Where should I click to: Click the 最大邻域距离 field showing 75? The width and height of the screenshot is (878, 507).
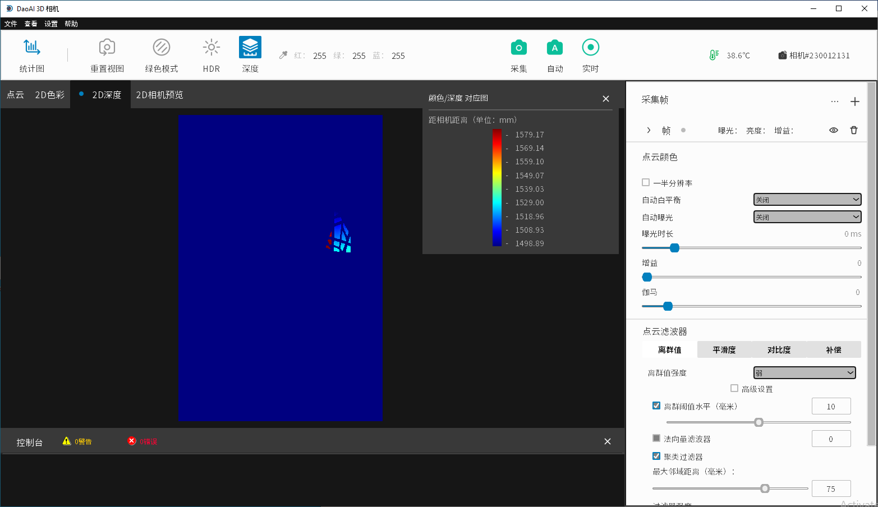point(831,488)
